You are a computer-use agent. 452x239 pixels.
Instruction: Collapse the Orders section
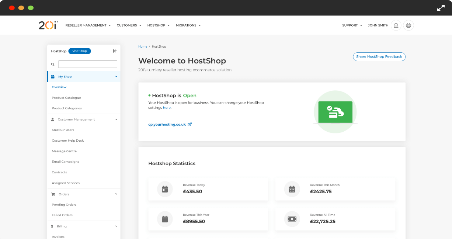[x=116, y=194]
